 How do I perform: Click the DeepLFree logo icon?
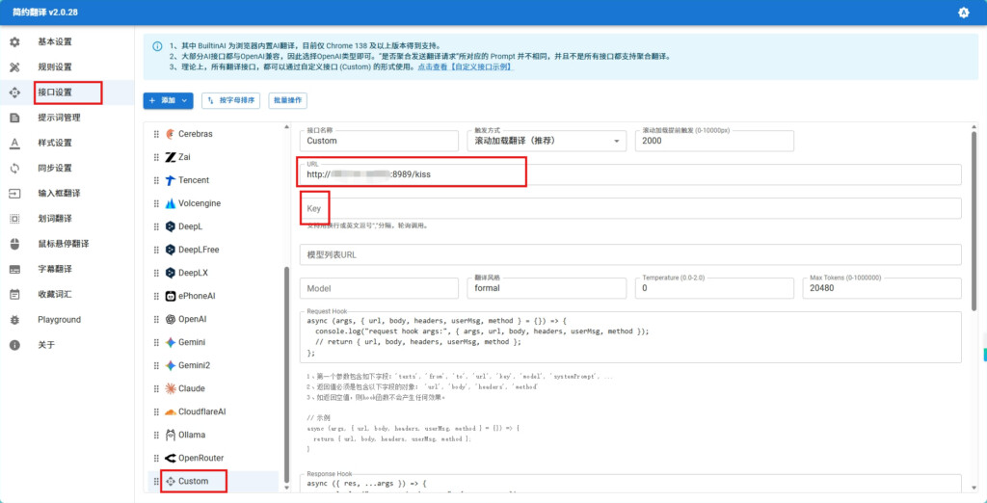[170, 250]
